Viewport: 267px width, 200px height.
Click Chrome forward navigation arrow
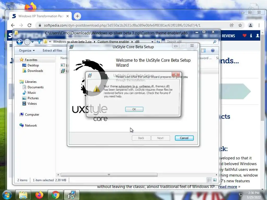click(21, 25)
